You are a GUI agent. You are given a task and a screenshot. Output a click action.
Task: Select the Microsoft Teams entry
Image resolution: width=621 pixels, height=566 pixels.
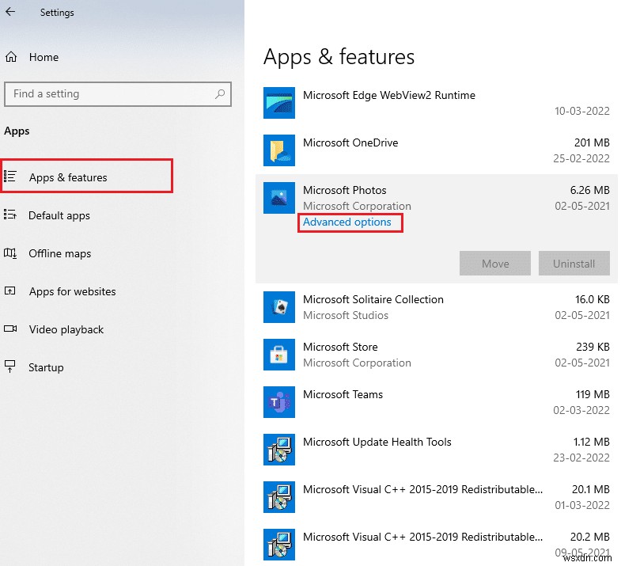pyautogui.click(x=436, y=402)
